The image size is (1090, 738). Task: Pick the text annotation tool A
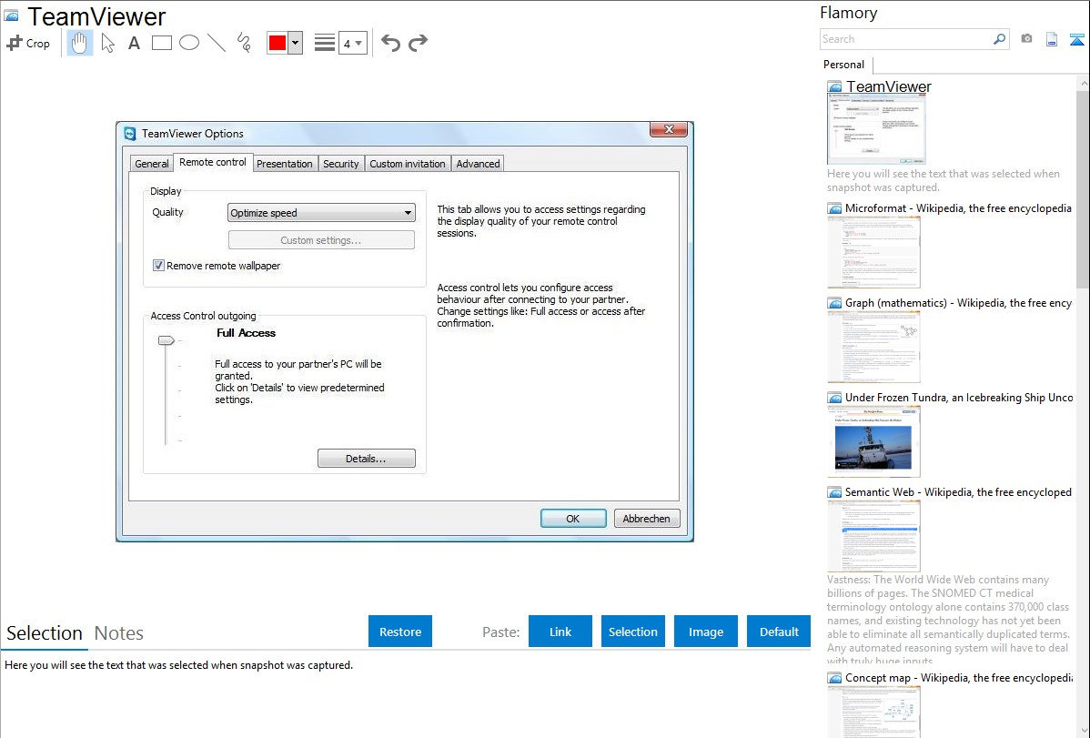[134, 43]
